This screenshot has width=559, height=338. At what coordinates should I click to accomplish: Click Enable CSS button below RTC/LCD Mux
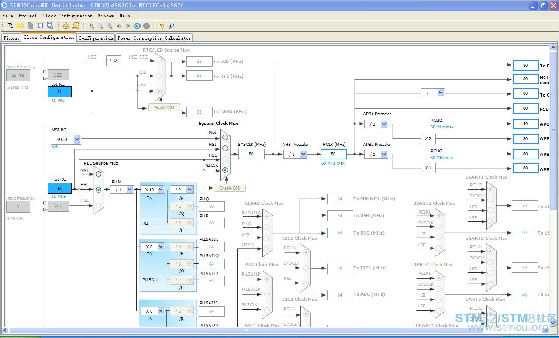pyautogui.click(x=164, y=107)
